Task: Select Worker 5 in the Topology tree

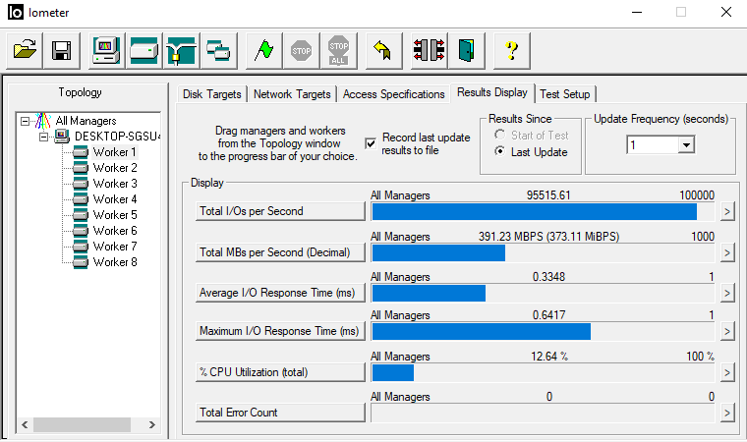Action: point(114,215)
